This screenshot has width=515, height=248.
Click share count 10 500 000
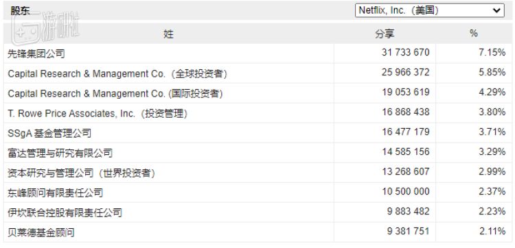[405, 191]
